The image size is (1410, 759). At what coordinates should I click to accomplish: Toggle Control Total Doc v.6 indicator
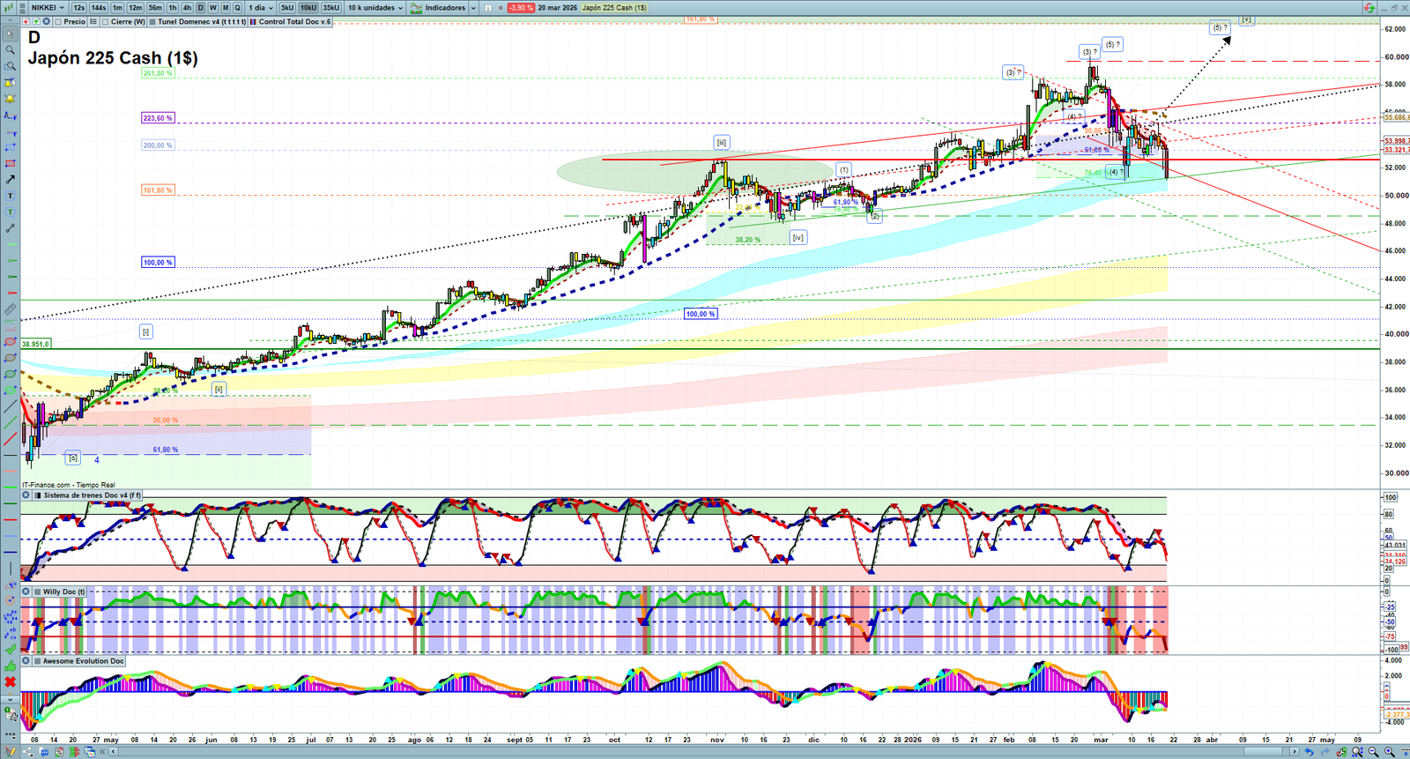click(254, 22)
